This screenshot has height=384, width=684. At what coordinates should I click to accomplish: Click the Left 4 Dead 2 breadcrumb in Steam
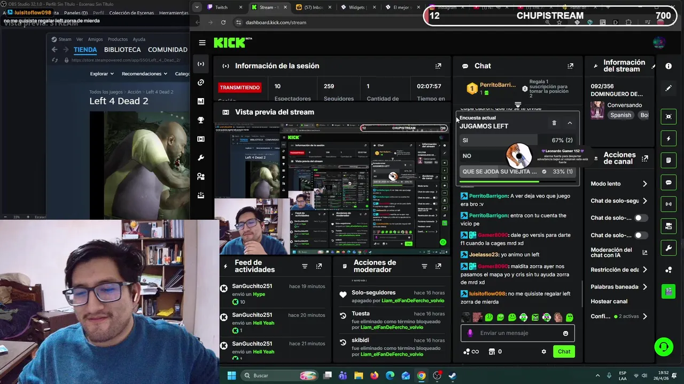(x=159, y=92)
